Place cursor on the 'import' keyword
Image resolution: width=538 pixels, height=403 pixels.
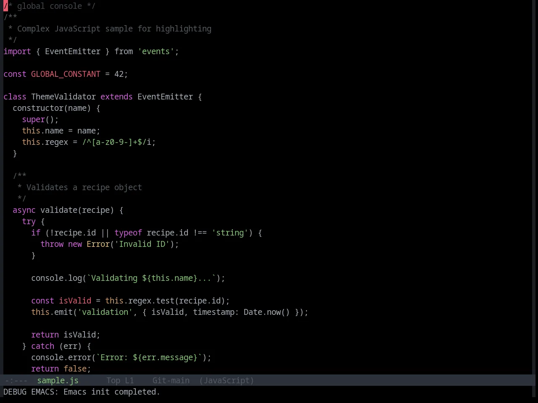tap(17, 51)
